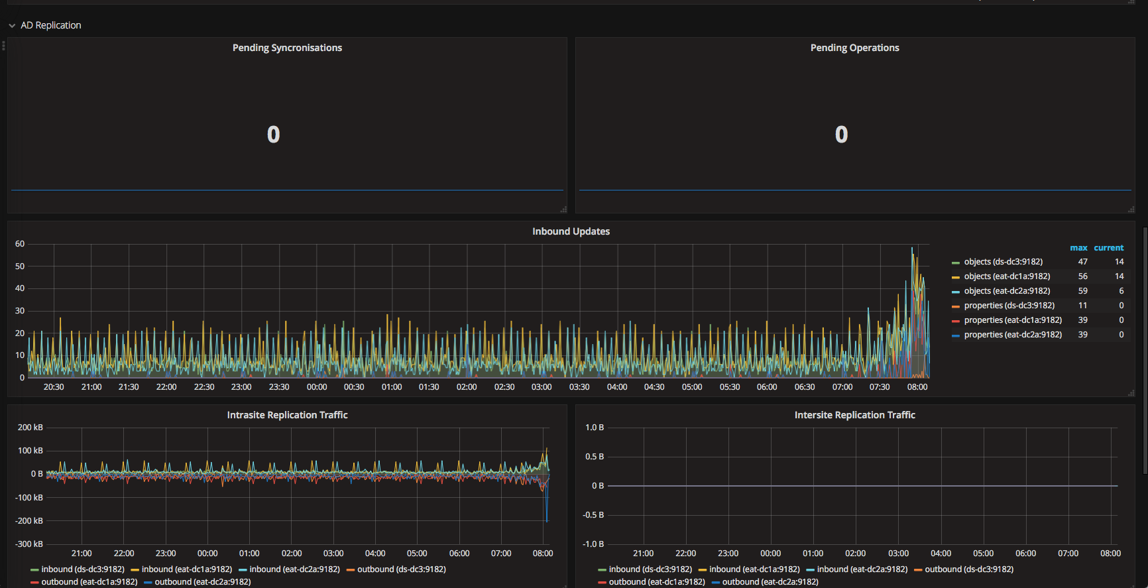Click resize handle of Inbound Updates panel
Viewport: 1148px width, 588px height.
[x=1131, y=393]
